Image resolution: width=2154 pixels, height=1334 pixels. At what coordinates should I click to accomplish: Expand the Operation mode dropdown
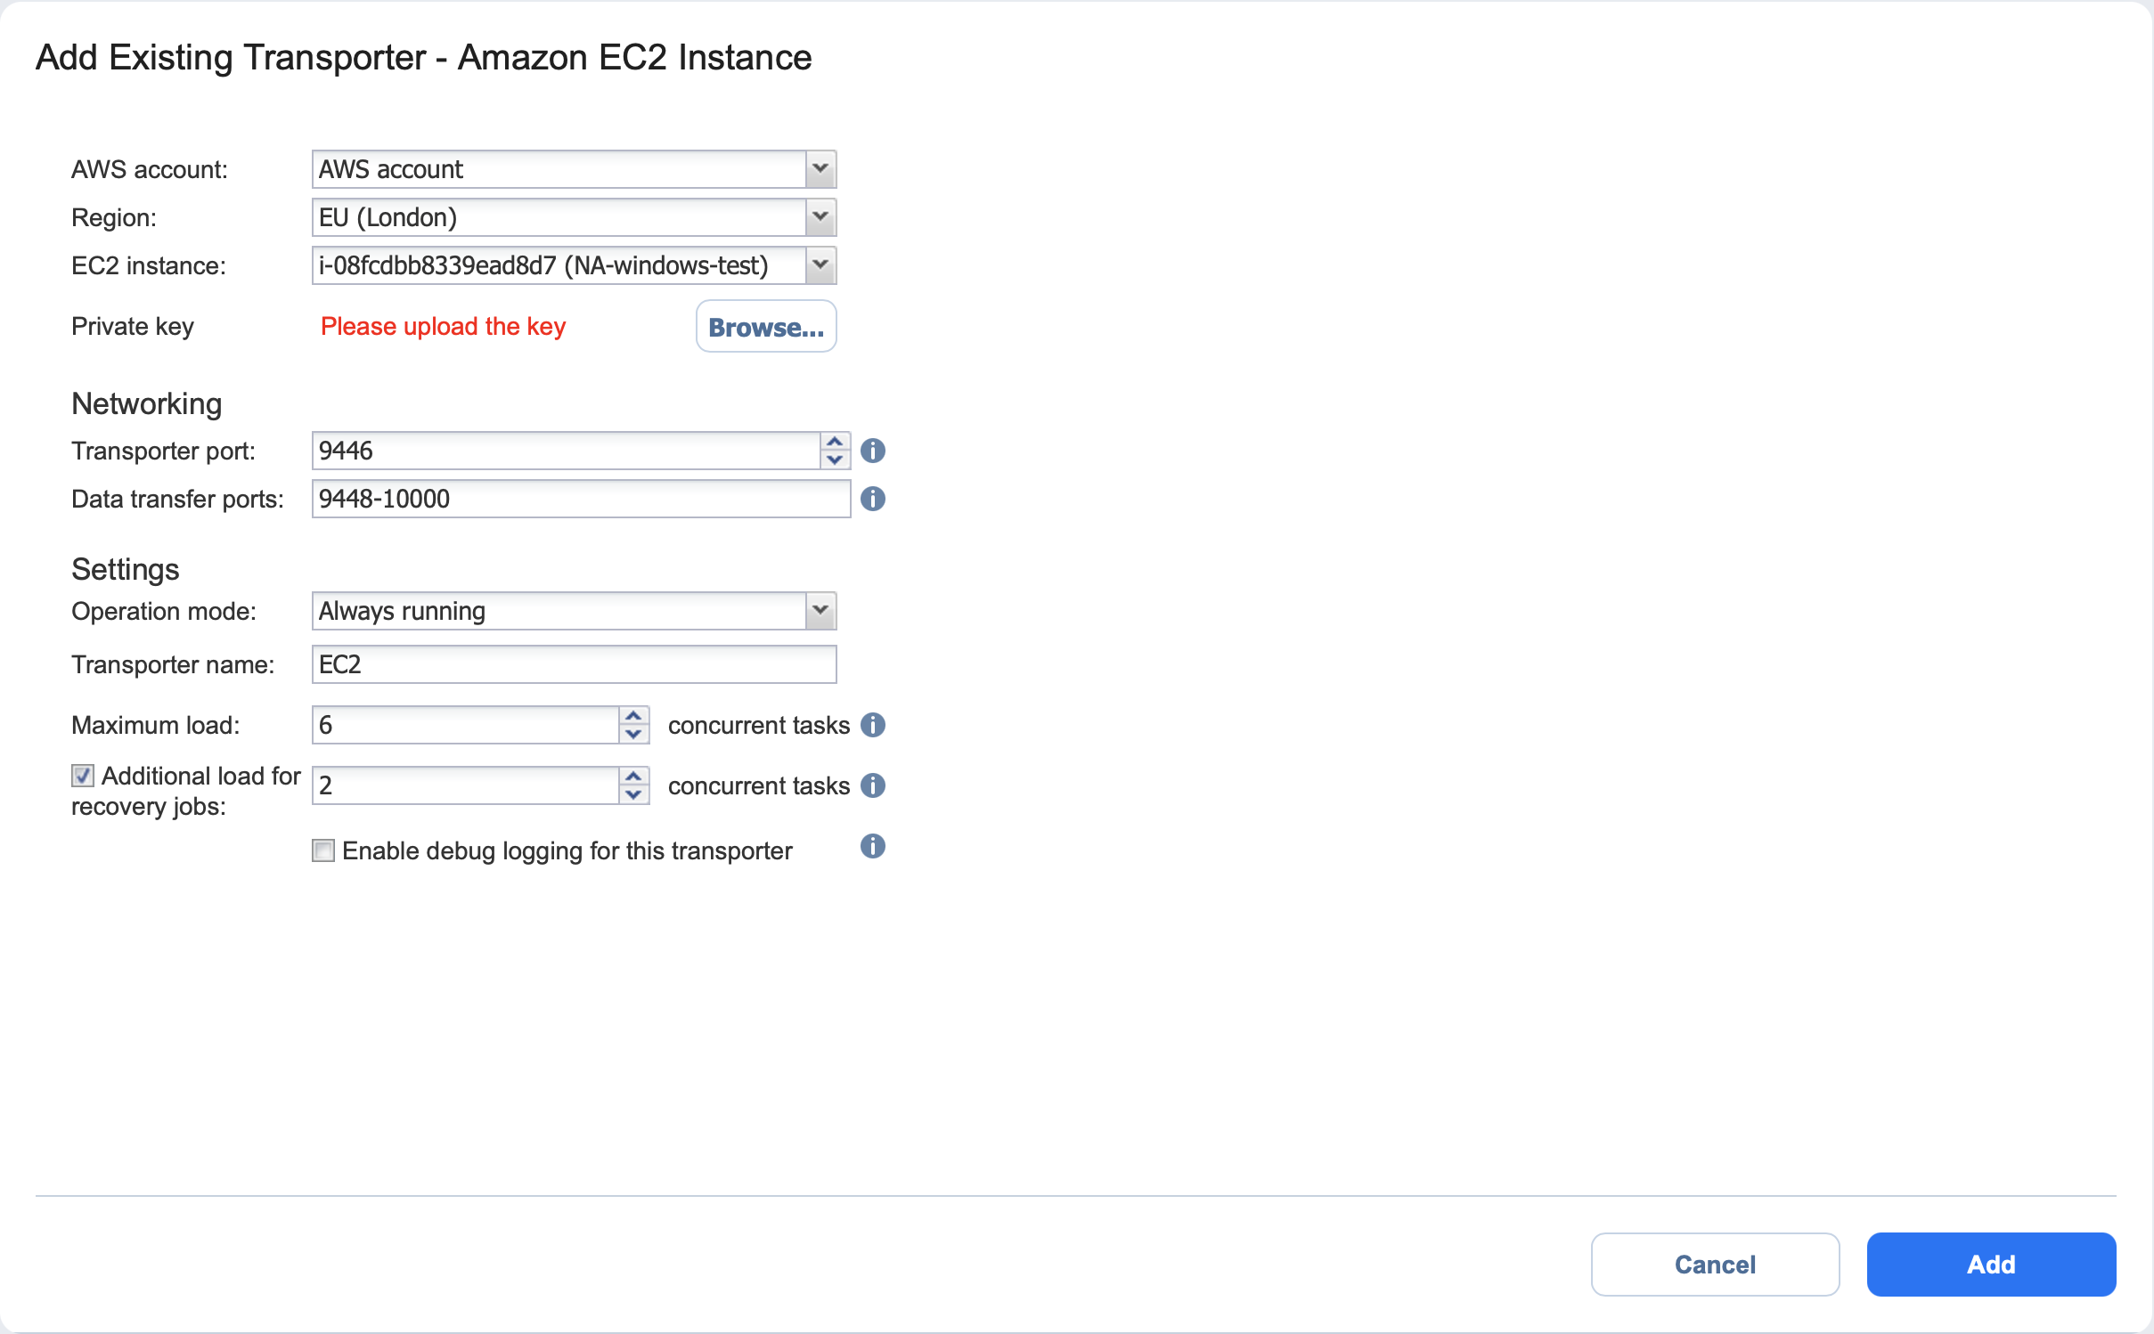[x=820, y=611]
